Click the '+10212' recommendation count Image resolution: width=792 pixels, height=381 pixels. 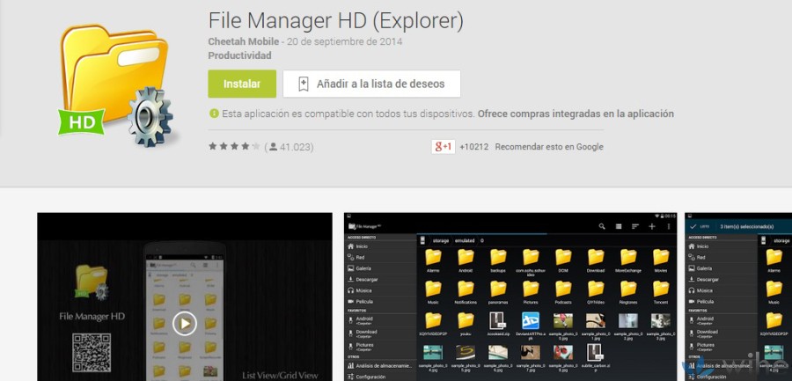473,147
